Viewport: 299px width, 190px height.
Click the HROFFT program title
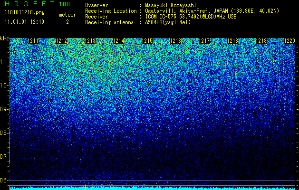(x=29, y=4)
